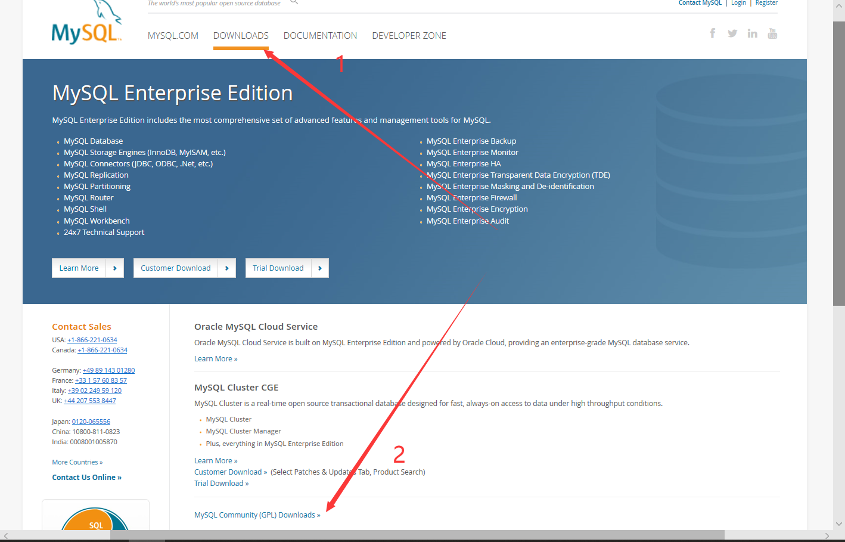The height and width of the screenshot is (542, 845).
Task: Click the Contact MySQL link
Action: [x=700, y=3]
